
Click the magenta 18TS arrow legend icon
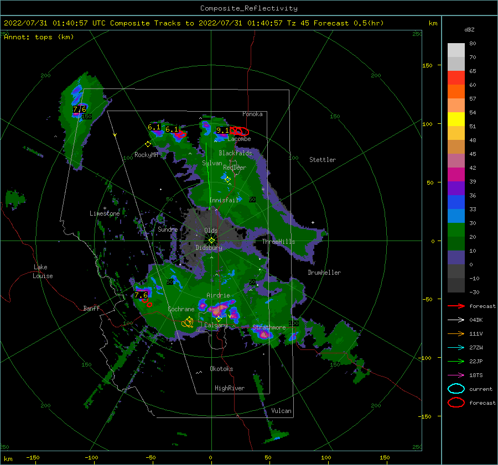[456, 375]
